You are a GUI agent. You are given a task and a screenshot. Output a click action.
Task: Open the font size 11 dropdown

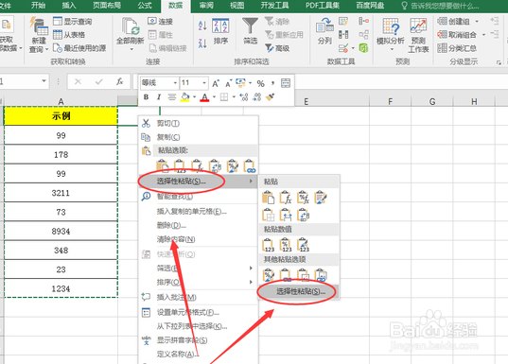click(x=204, y=83)
